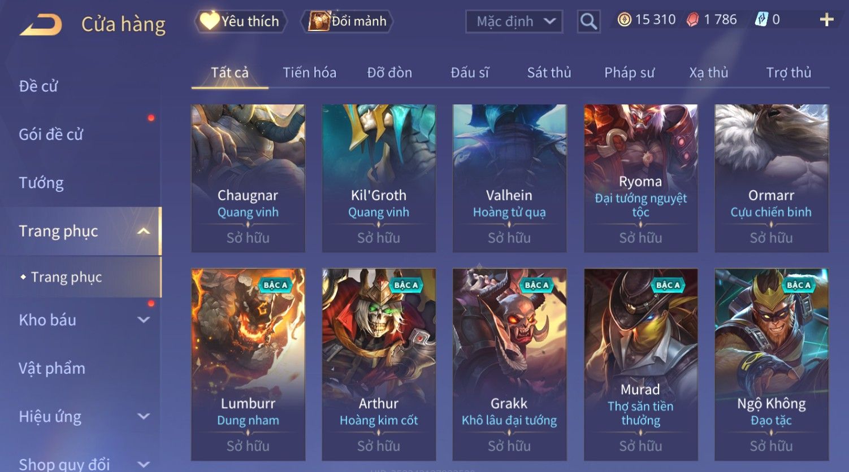Click the gold coin icon showing 15 310

click(x=624, y=20)
